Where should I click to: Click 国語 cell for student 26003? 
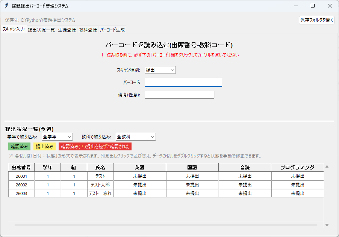(192, 193)
